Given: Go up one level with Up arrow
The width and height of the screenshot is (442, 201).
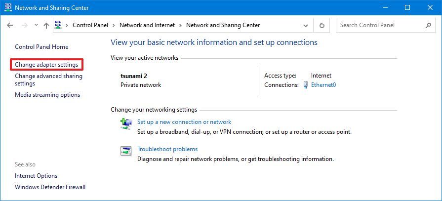Looking at the screenshot, I should 46,25.
